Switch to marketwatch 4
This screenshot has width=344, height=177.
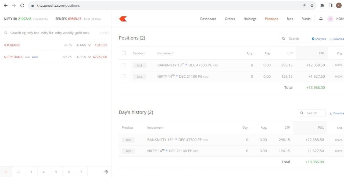44,172
